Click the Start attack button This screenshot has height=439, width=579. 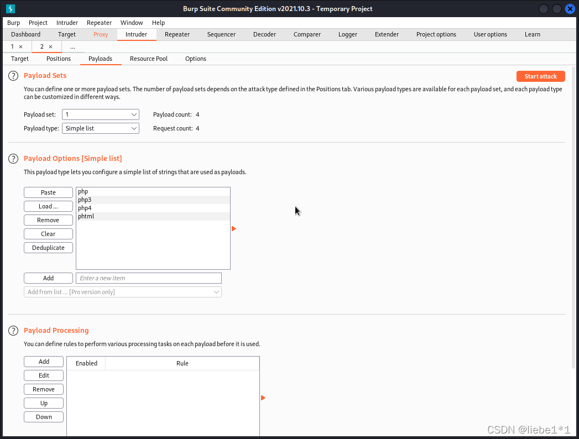pos(541,76)
